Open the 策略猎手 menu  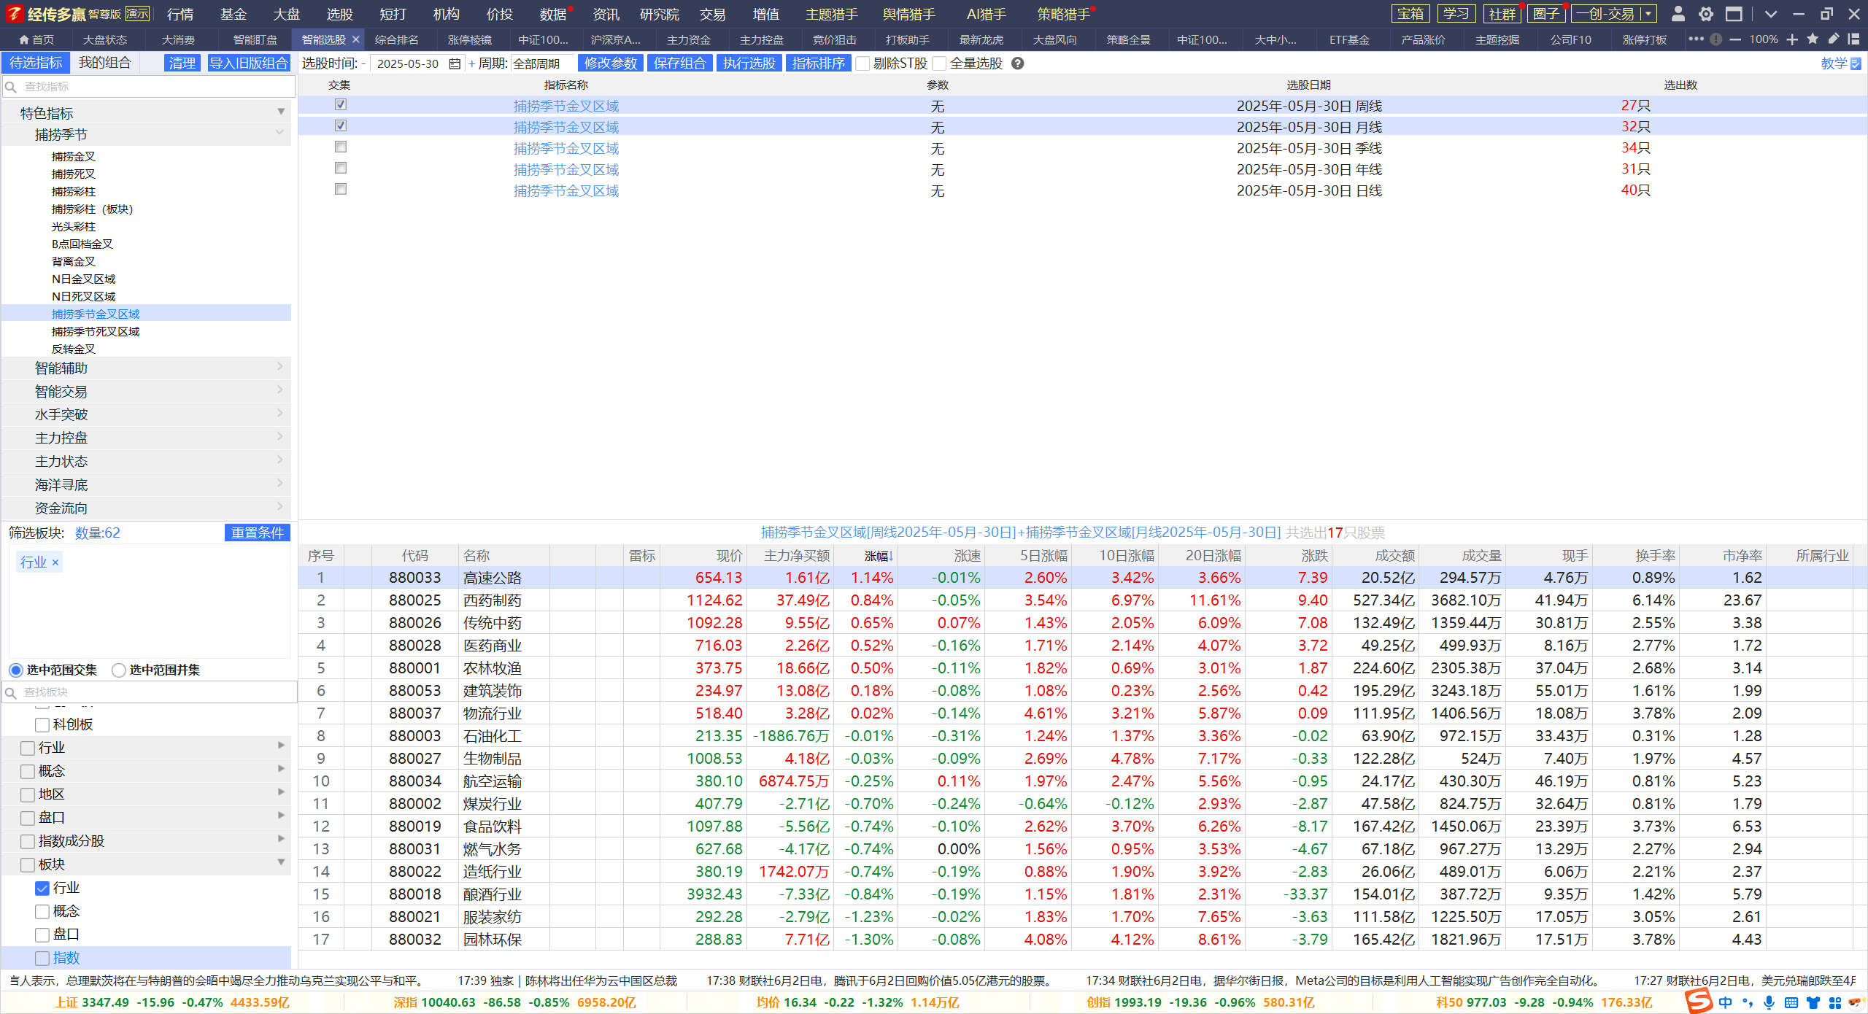(1063, 14)
